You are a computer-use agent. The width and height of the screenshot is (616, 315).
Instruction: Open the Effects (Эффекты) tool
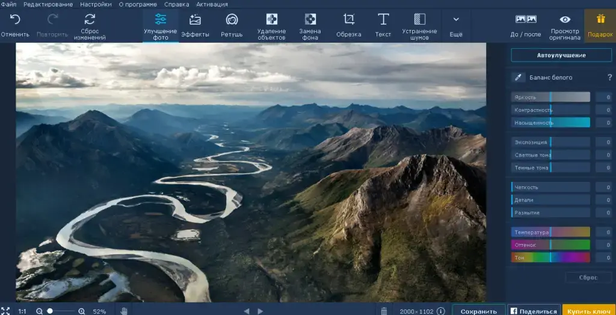tap(195, 20)
